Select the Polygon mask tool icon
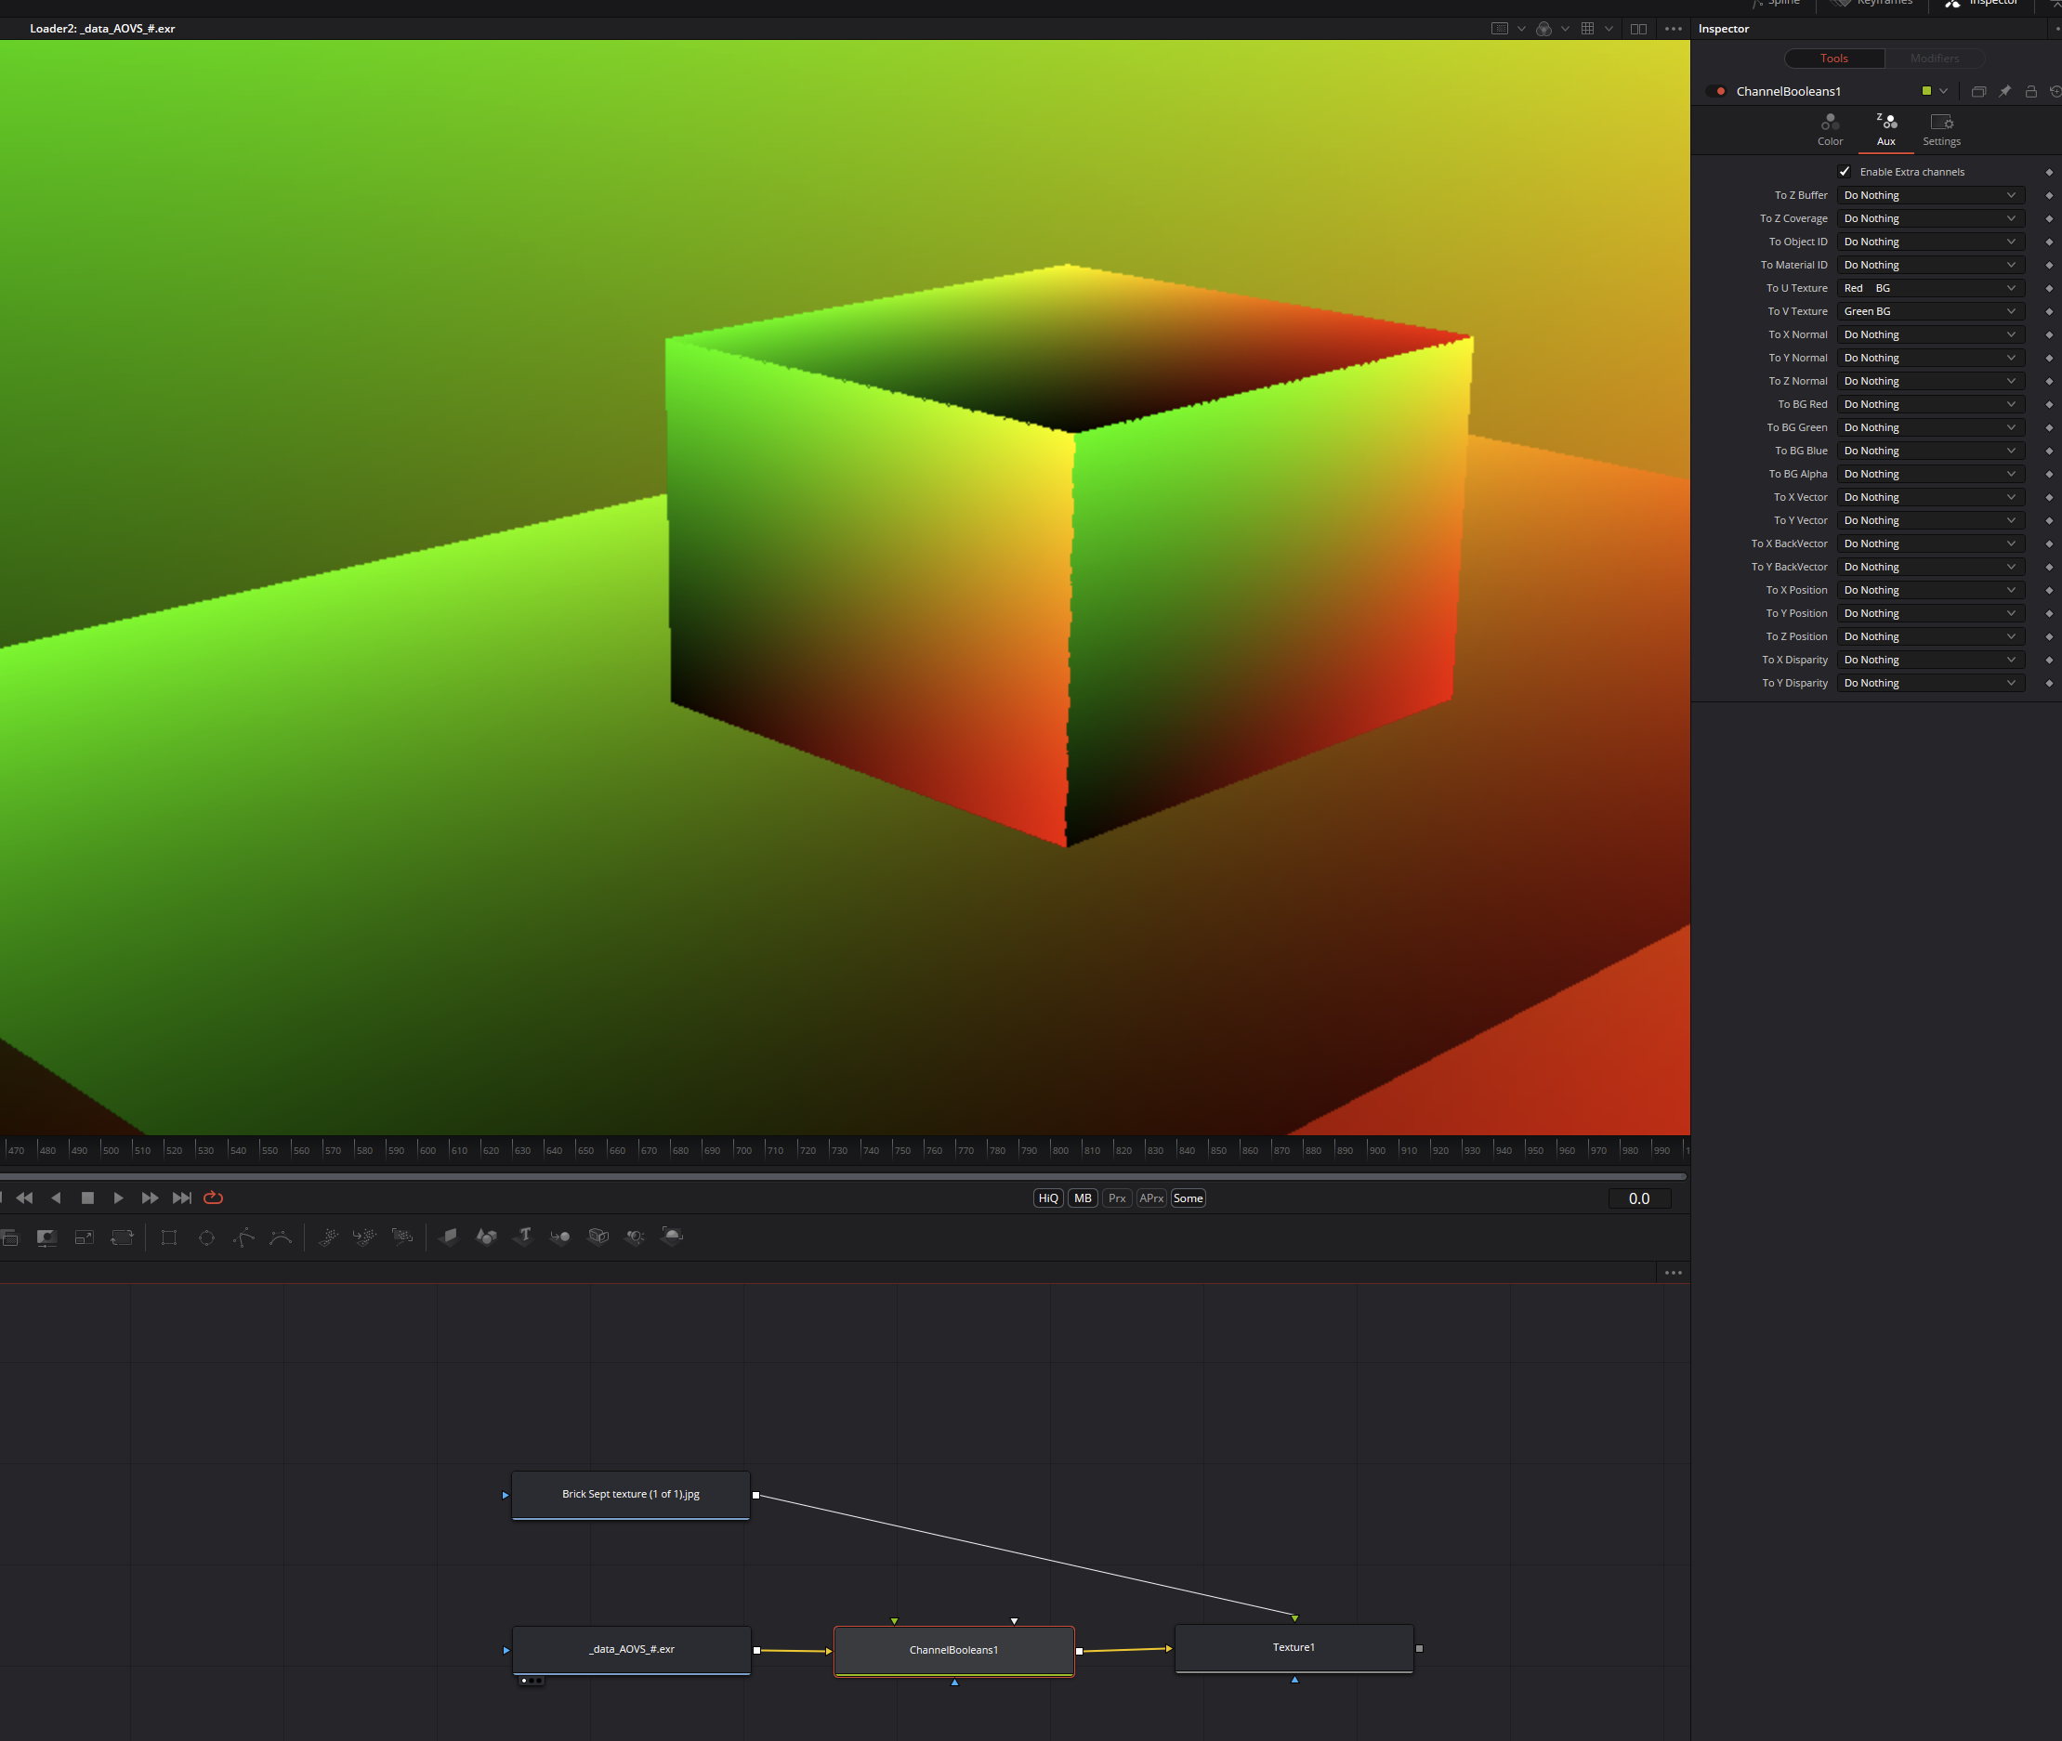 point(243,1237)
